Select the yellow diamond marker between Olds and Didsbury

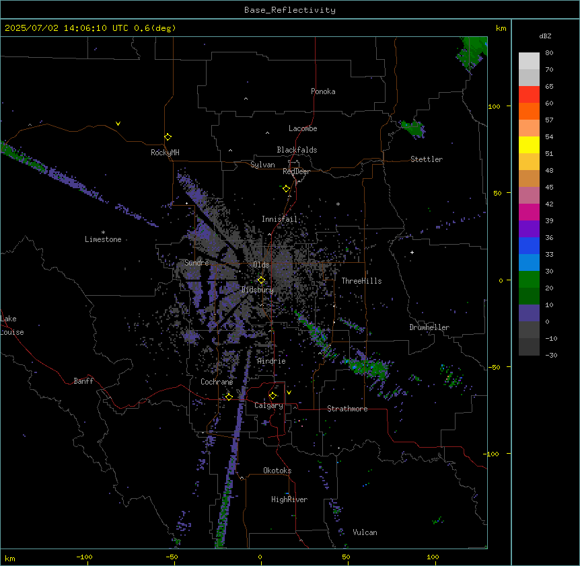262,280
